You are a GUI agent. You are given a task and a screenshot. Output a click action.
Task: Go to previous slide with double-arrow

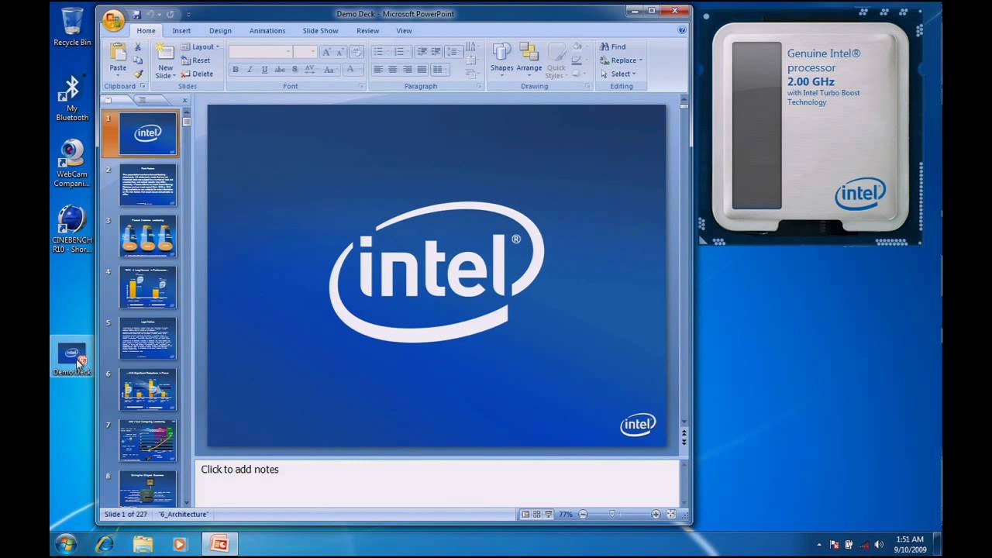pos(684,432)
